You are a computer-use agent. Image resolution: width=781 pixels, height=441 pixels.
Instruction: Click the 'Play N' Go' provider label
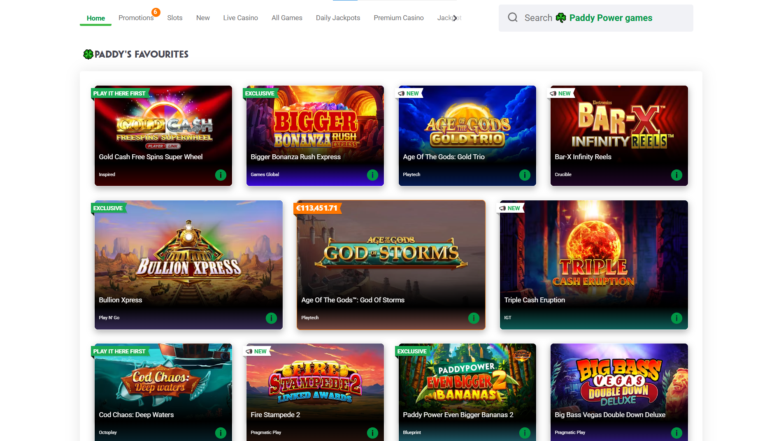click(109, 318)
